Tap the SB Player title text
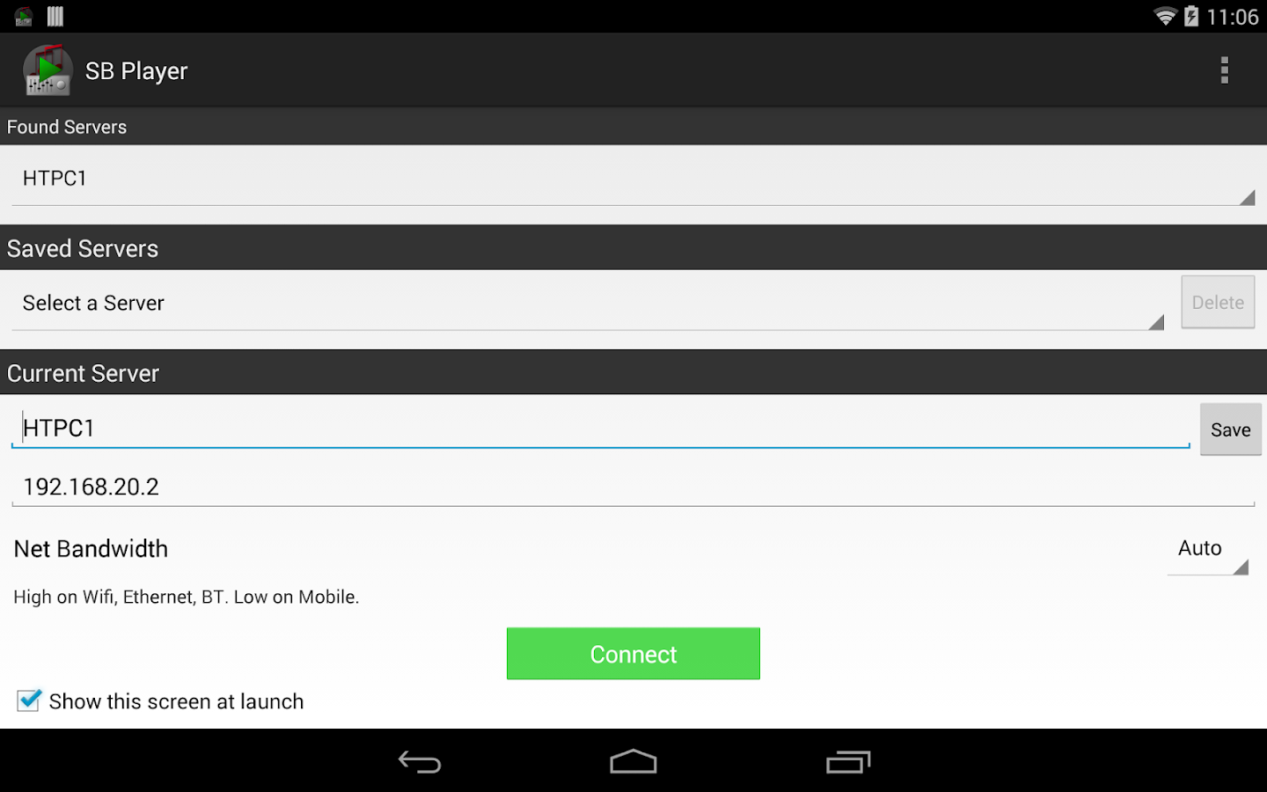 coord(136,71)
